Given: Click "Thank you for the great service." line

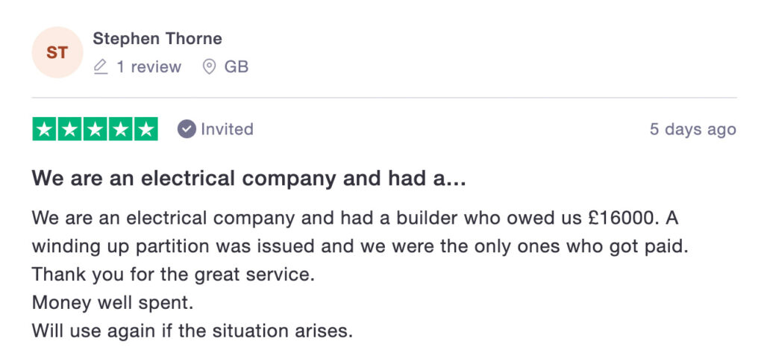Looking at the screenshot, I should pos(173,274).
